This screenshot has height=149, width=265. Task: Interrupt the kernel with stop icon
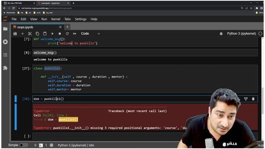60,34
